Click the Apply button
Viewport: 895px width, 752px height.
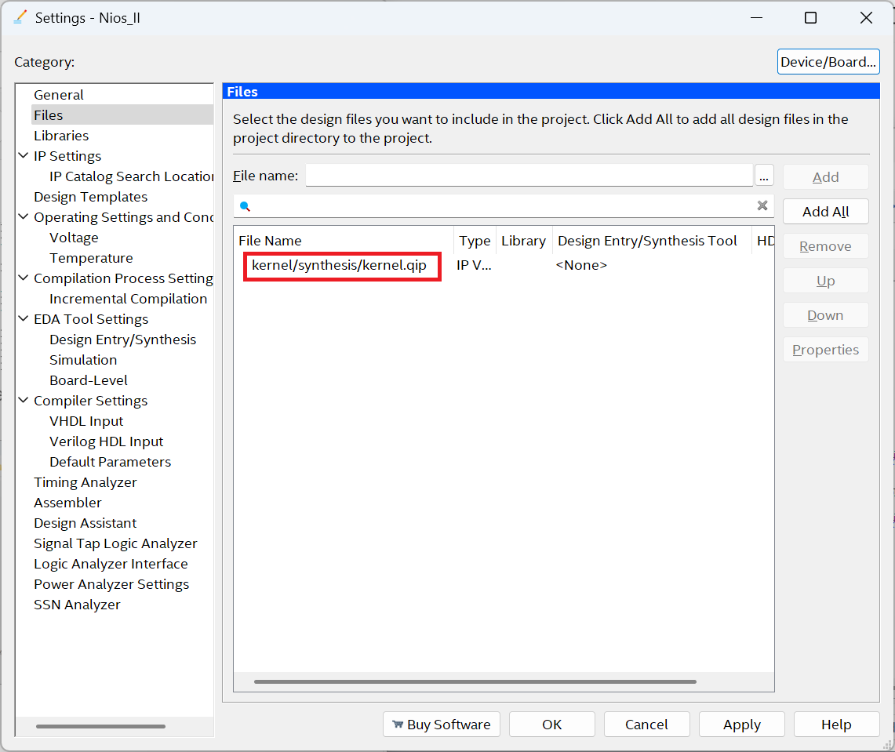coord(741,725)
